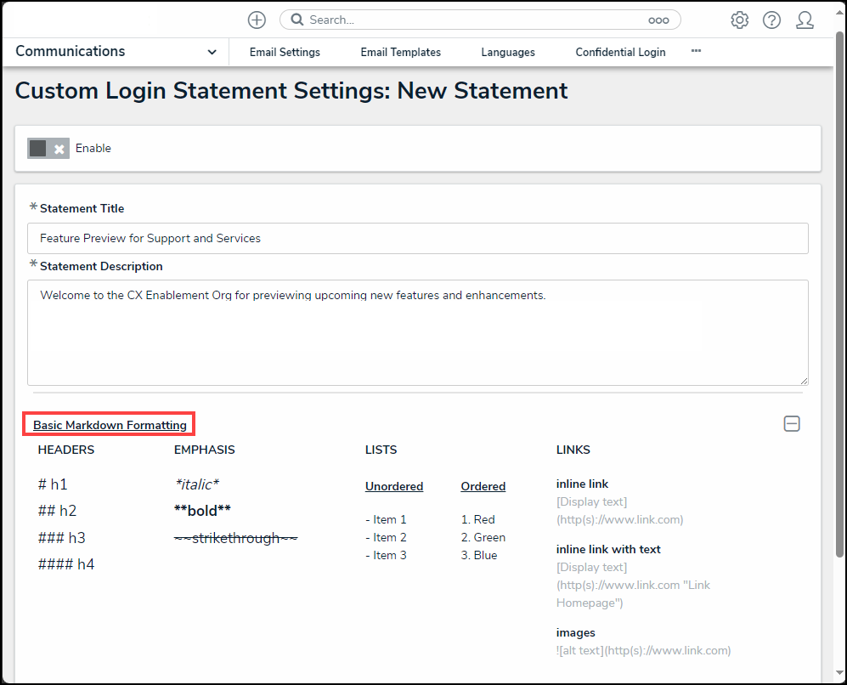Open the Email Settings tab
Viewport: 847px width, 685px height.
(285, 52)
